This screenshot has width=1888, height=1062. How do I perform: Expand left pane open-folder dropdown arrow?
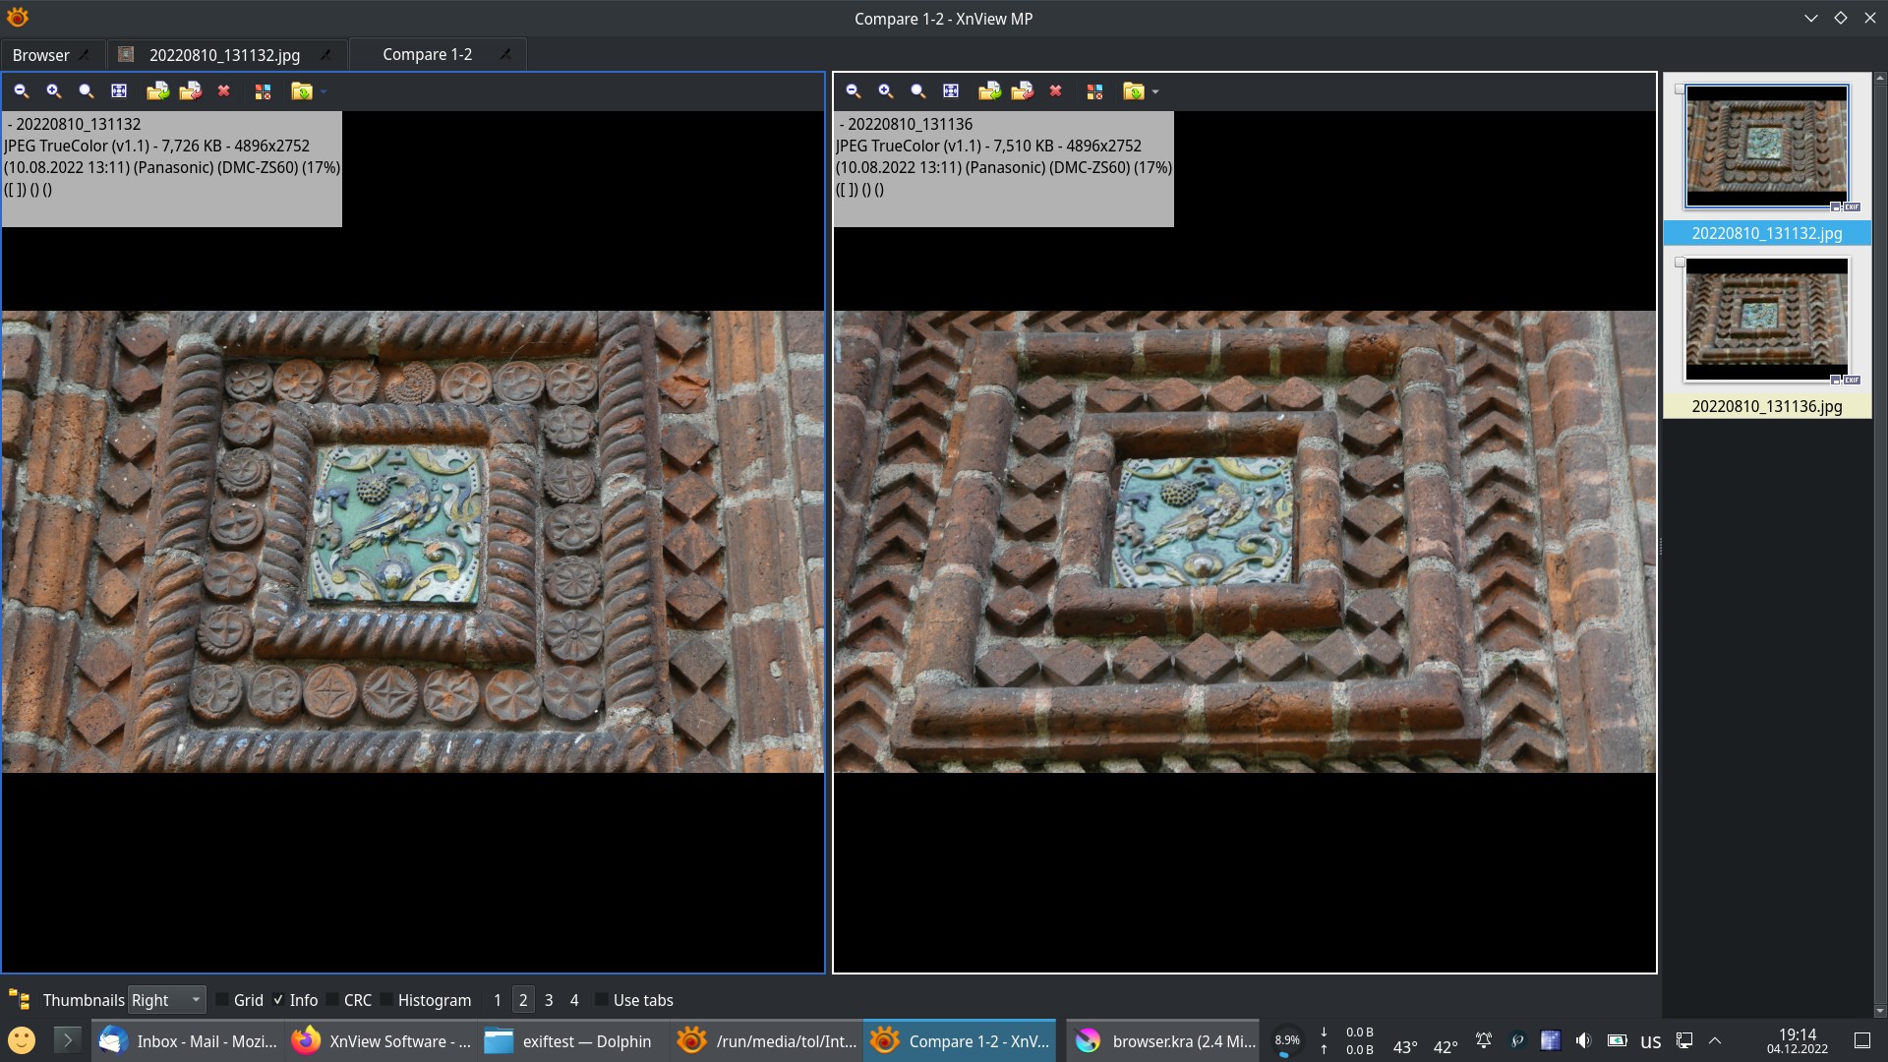(x=324, y=92)
